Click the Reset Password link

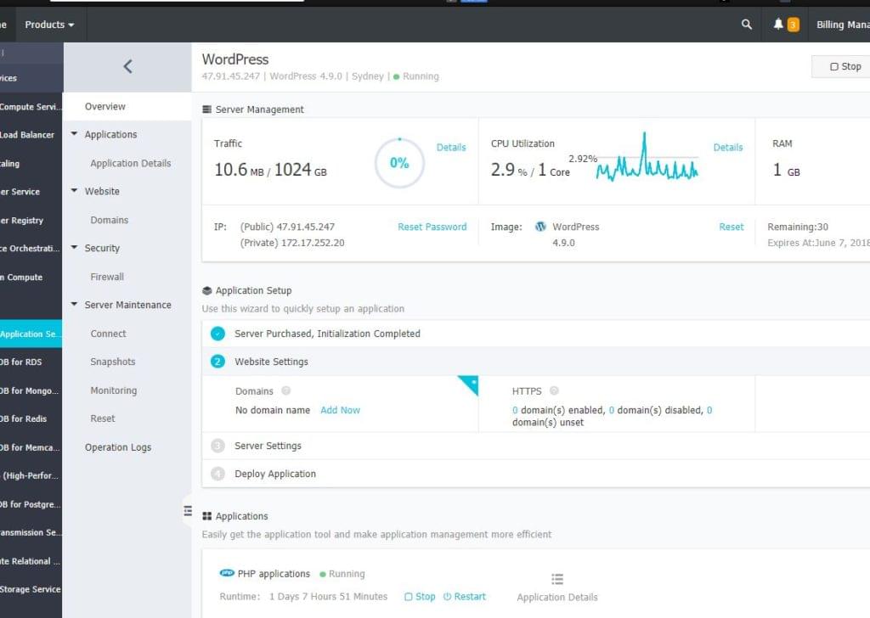[432, 228]
